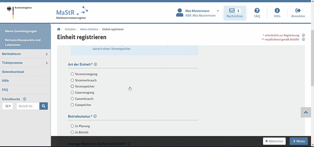This screenshot has width=314, height=147.
Task: Go to home via breadcrumb house icon
Action: 59,29
